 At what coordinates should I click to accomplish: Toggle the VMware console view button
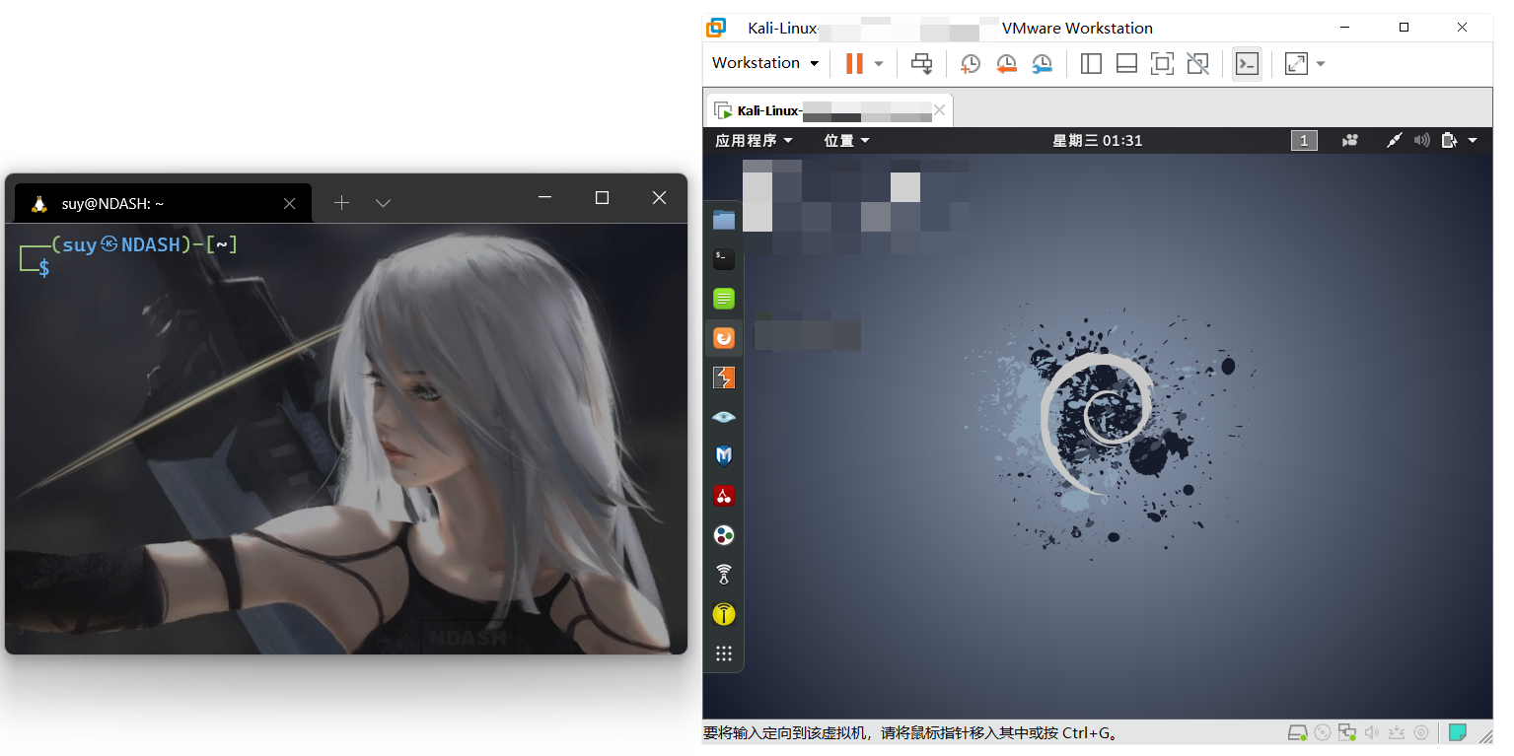(1247, 63)
